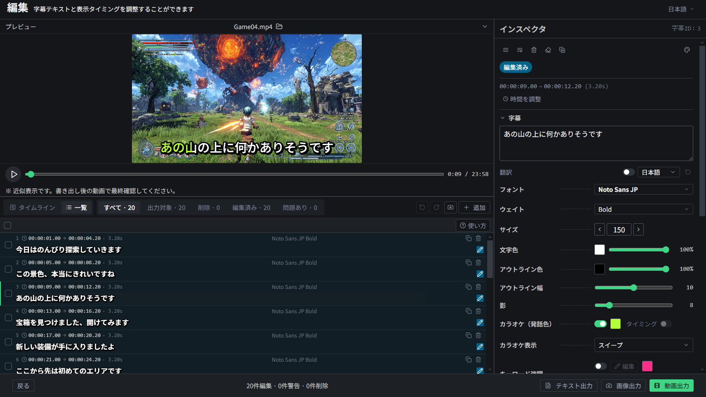Increase the サイズ value with the right arrow
Screen dimensions: 706x397
click(x=638, y=229)
